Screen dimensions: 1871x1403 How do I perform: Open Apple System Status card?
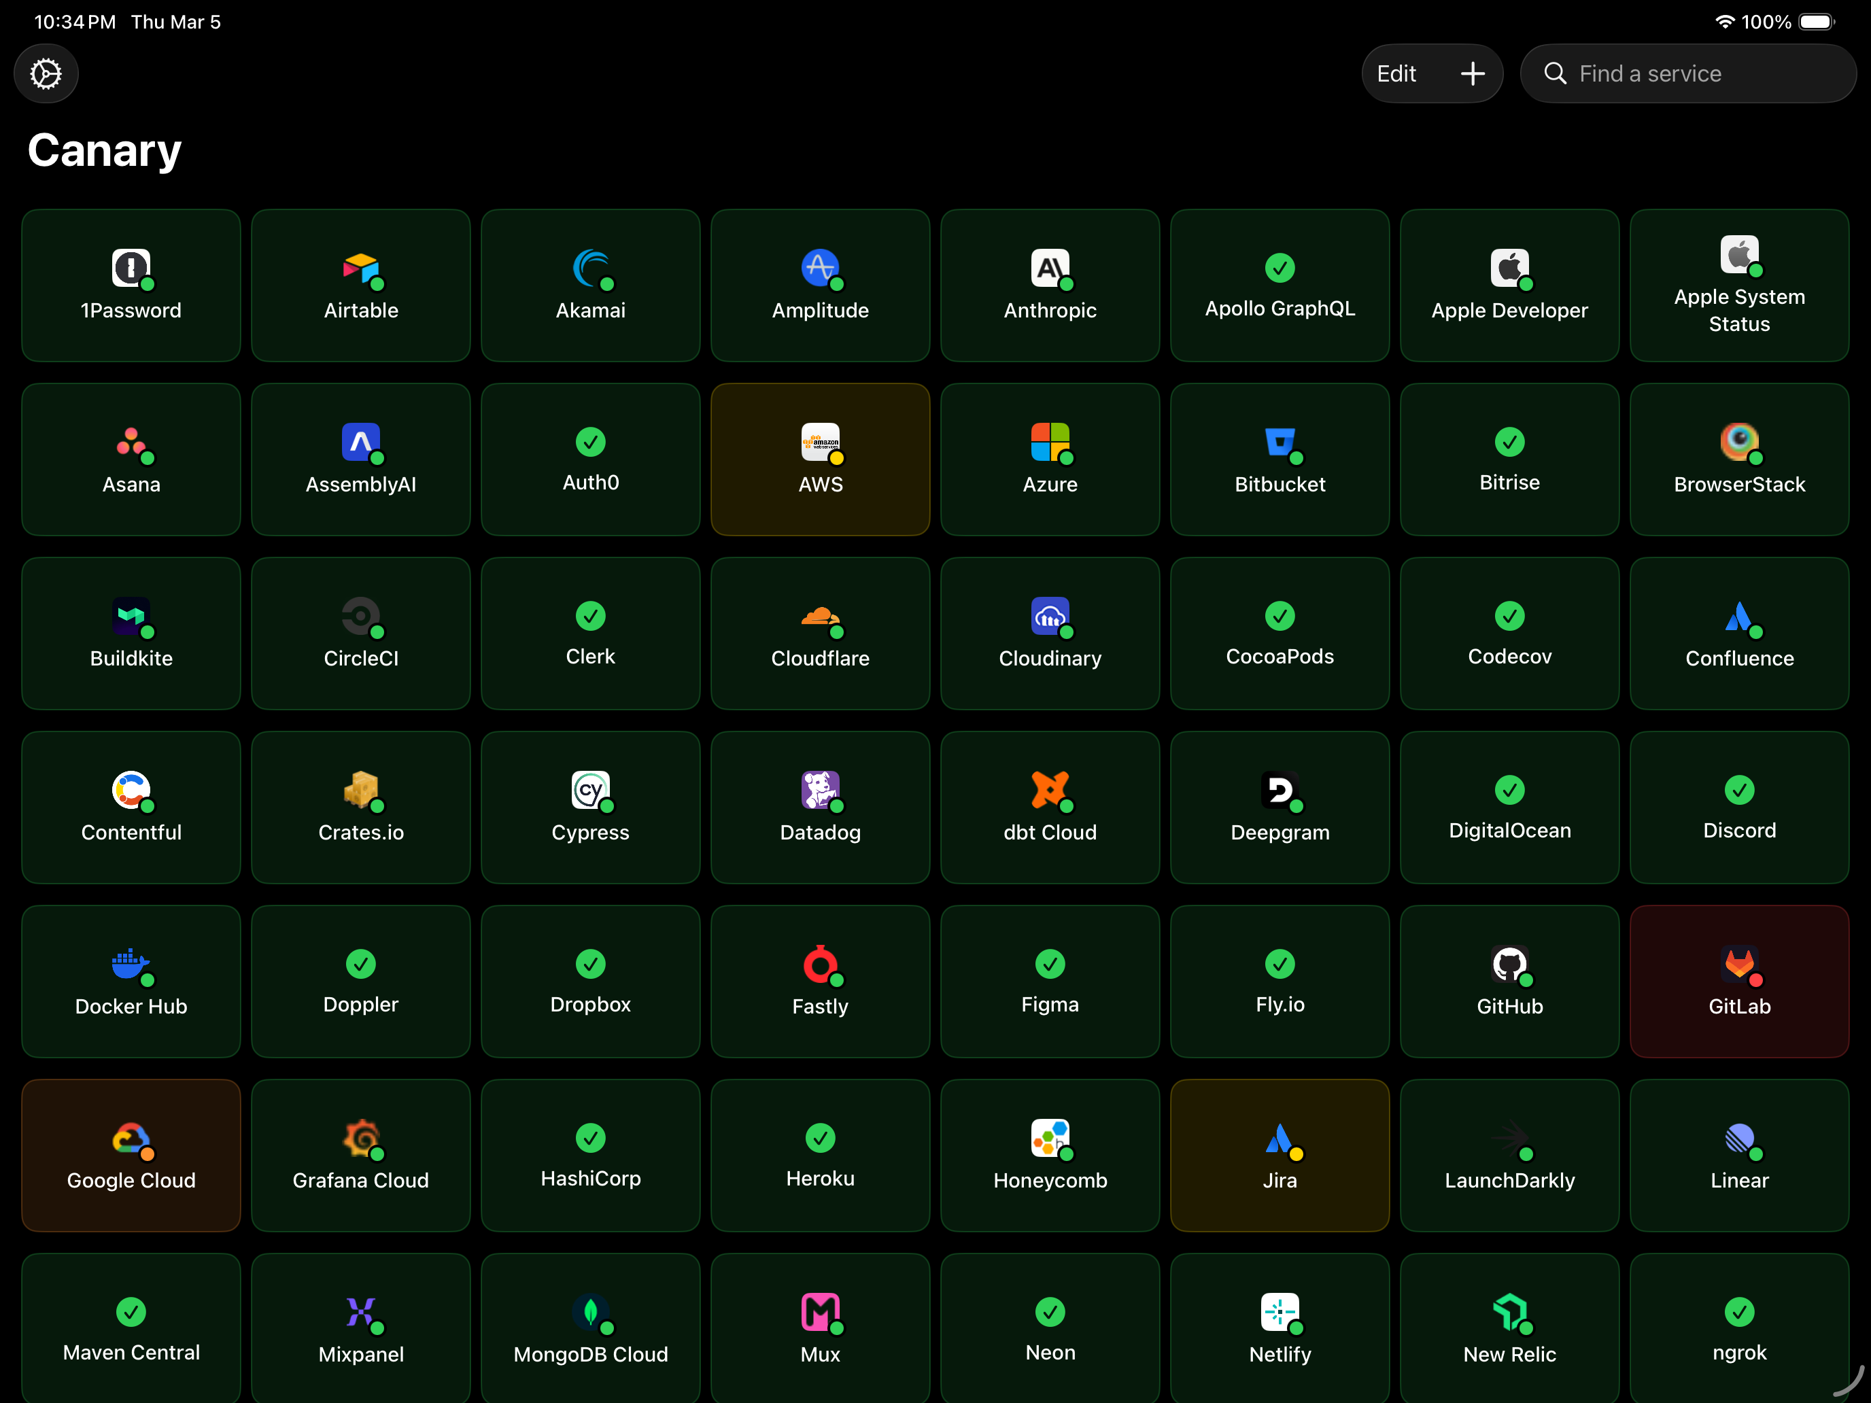point(1739,286)
